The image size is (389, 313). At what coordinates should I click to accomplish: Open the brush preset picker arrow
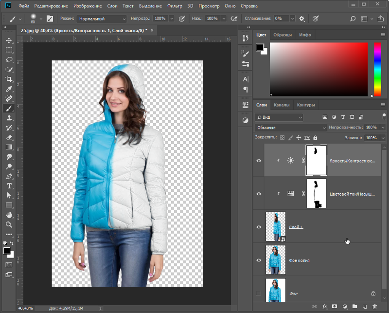point(41,18)
